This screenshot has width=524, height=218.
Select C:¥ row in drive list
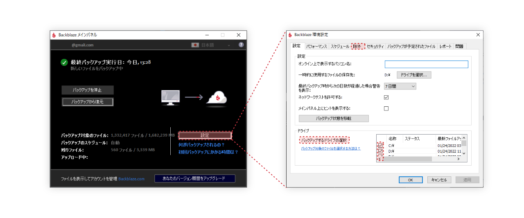click(x=419, y=145)
